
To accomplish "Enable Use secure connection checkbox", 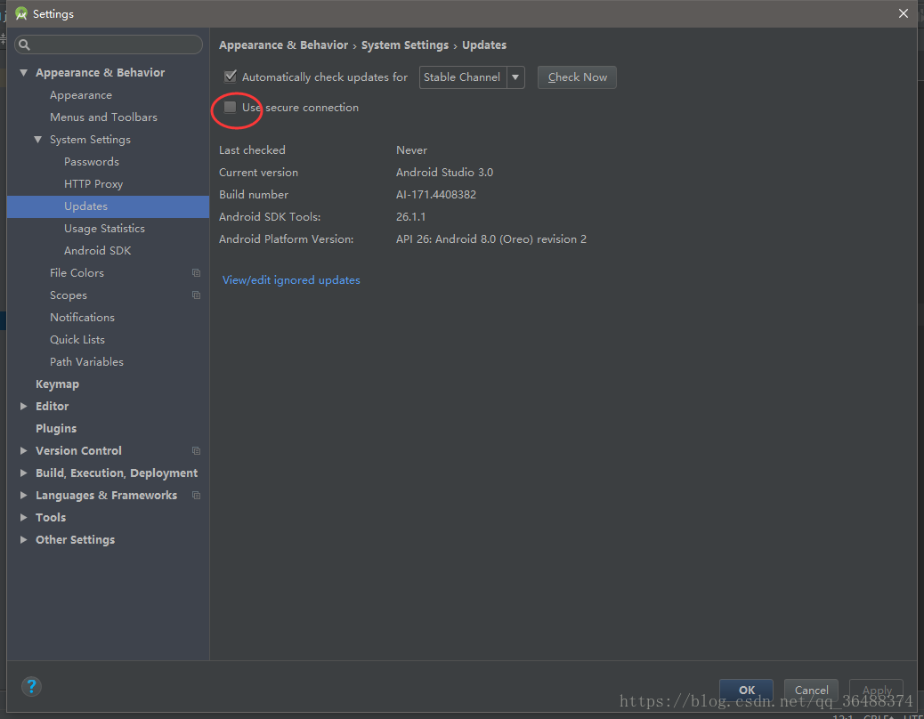I will (231, 107).
